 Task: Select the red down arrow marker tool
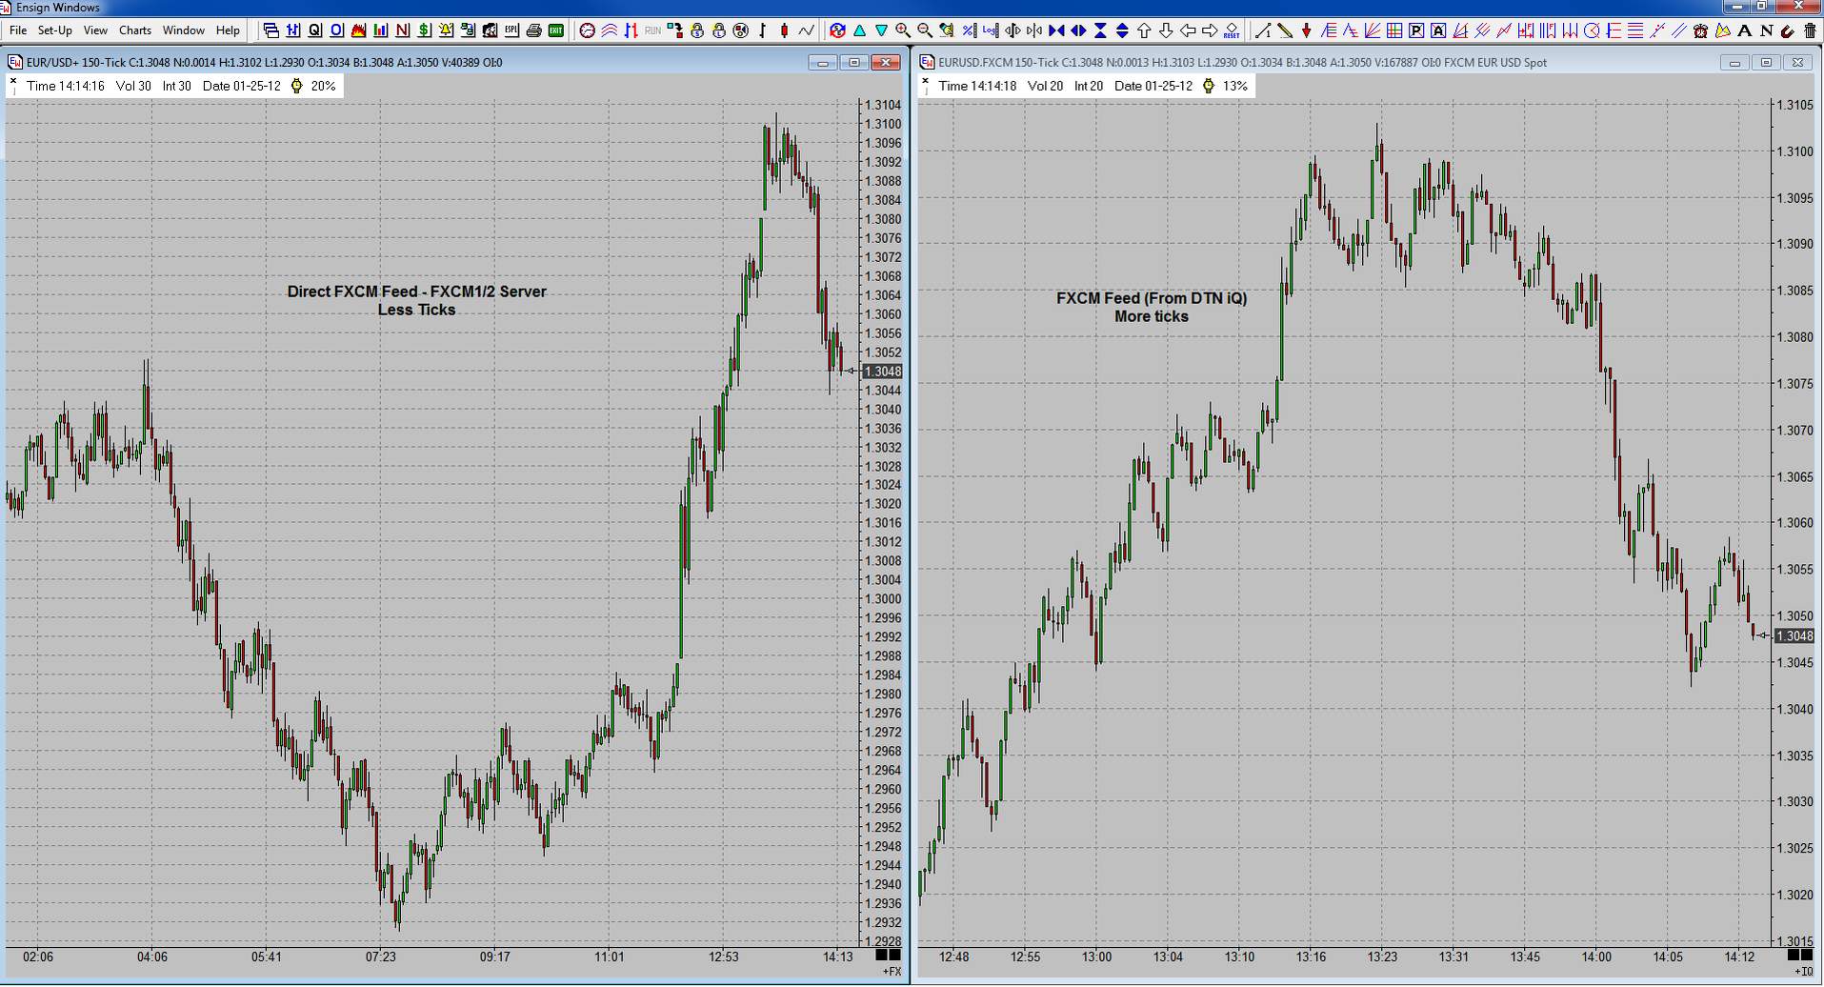pos(1307,30)
